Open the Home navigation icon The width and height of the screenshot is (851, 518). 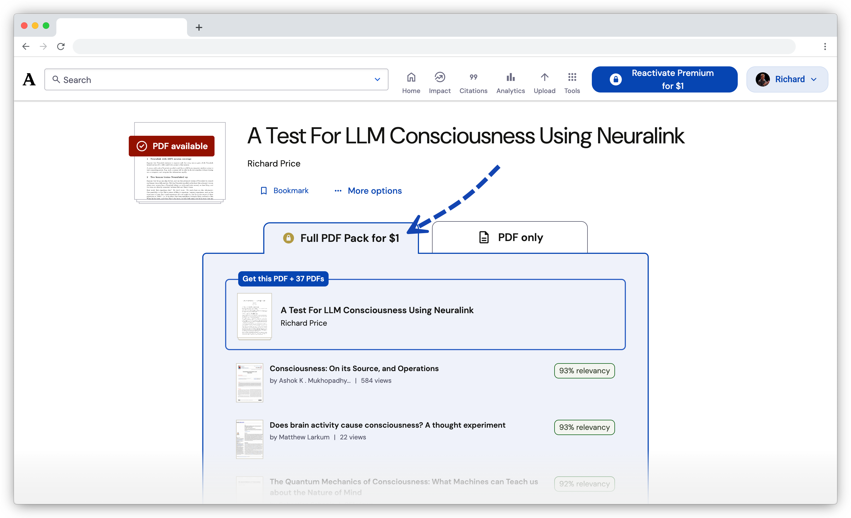click(x=411, y=77)
